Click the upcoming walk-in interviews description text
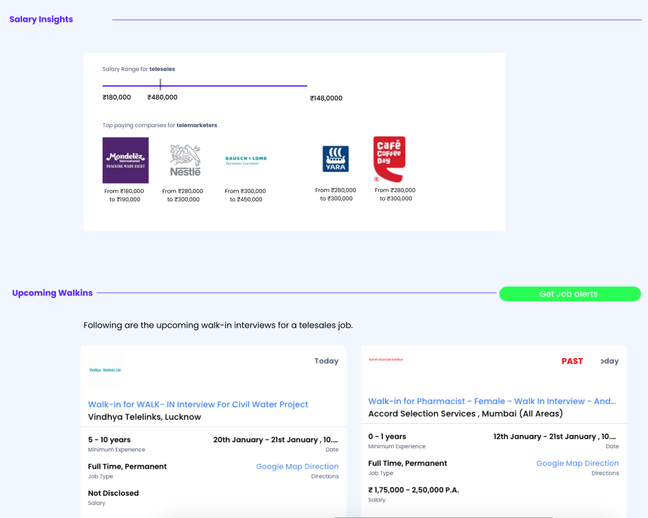Viewport: 648px width, 518px height. click(x=218, y=325)
